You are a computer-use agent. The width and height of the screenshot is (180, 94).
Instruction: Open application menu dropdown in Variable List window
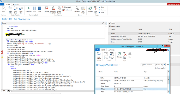(x=98, y=50)
